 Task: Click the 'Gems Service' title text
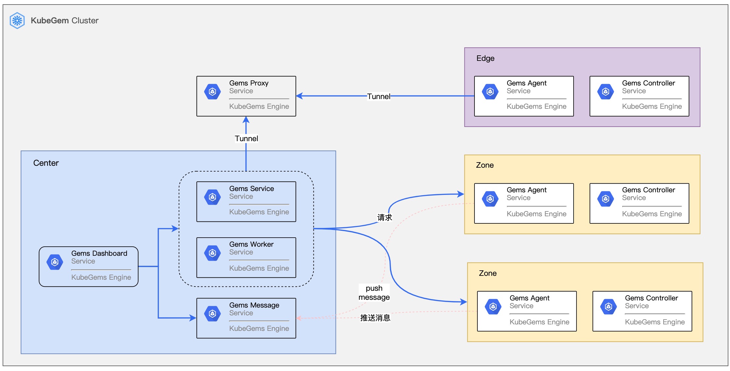(x=251, y=188)
